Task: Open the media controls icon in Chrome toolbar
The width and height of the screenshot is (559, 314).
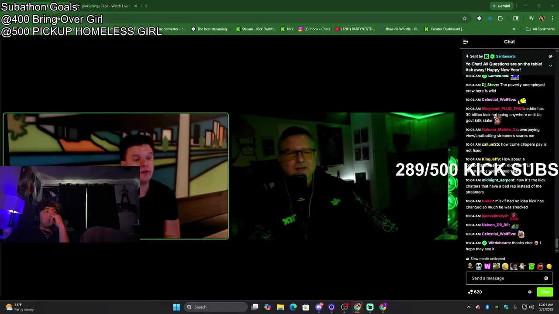Action: (531, 18)
